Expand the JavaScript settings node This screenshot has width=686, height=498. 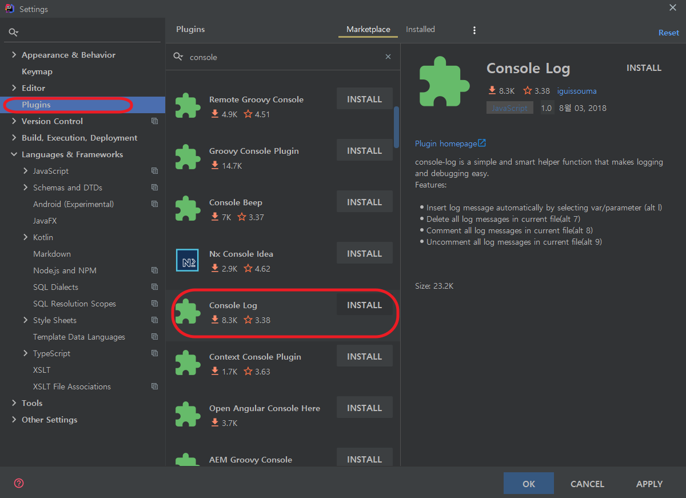(25, 171)
